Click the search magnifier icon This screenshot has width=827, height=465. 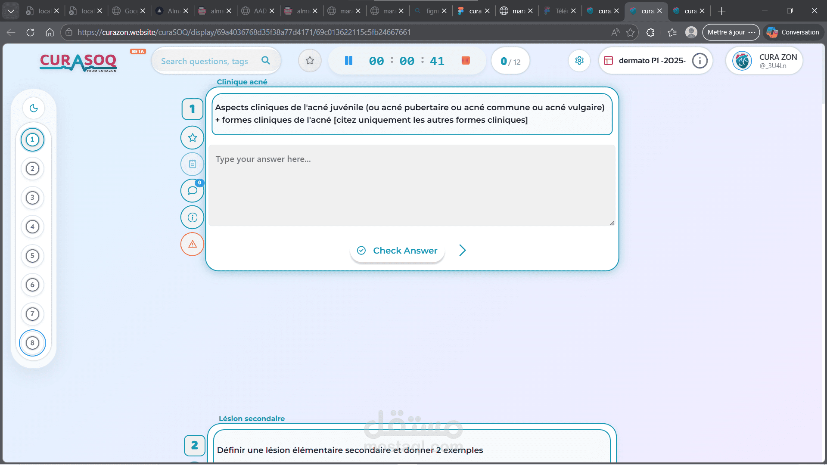pyautogui.click(x=266, y=61)
